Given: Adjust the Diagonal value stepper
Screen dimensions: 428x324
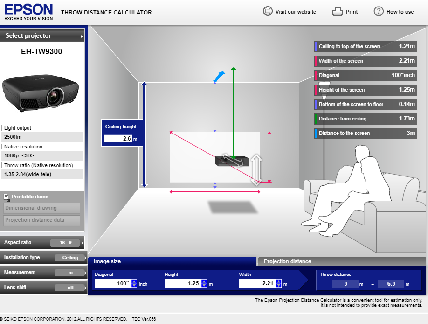Looking at the screenshot, I should tap(134, 283).
